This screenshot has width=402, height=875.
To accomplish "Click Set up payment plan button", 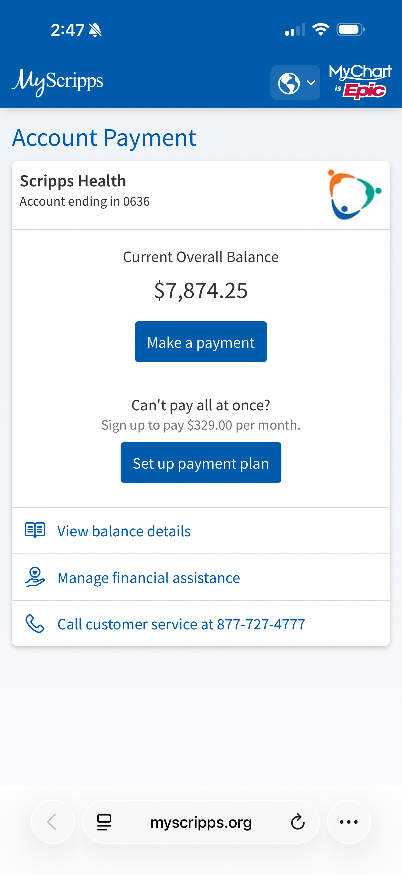I will (201, 463).
